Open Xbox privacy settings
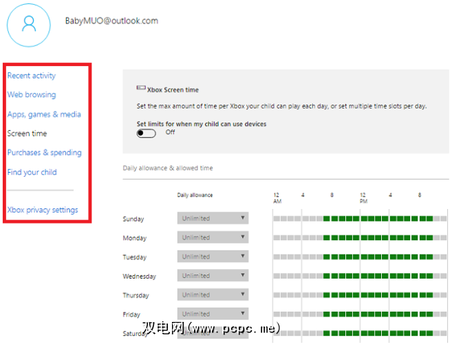 43,210
